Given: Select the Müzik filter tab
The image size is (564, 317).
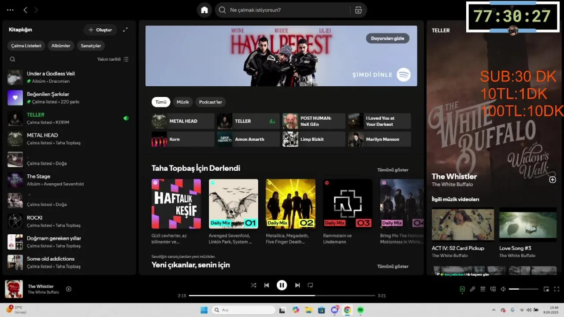Looking at the screenshot, I should pos(183,102).
